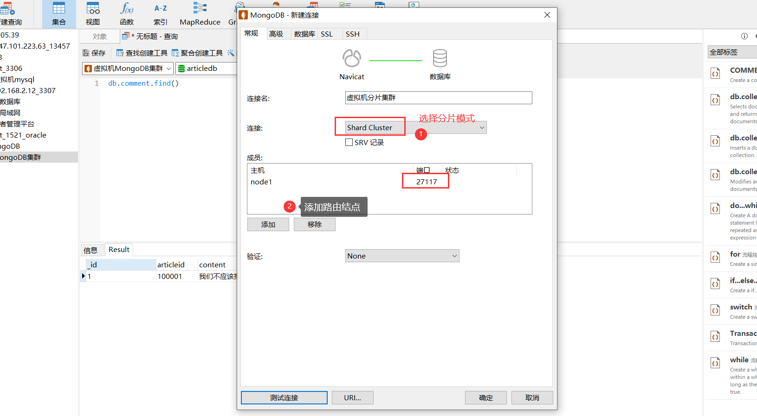Viewport: 757px width, 416px height.
Task: Open the 集合 (Collections) toolbar icon
Action: pos(59,14)
